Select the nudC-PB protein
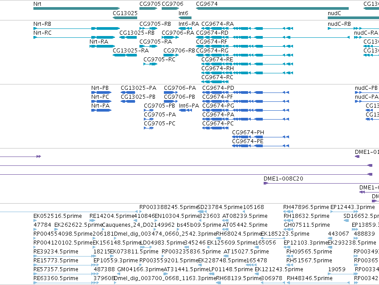 click(367, 92)
